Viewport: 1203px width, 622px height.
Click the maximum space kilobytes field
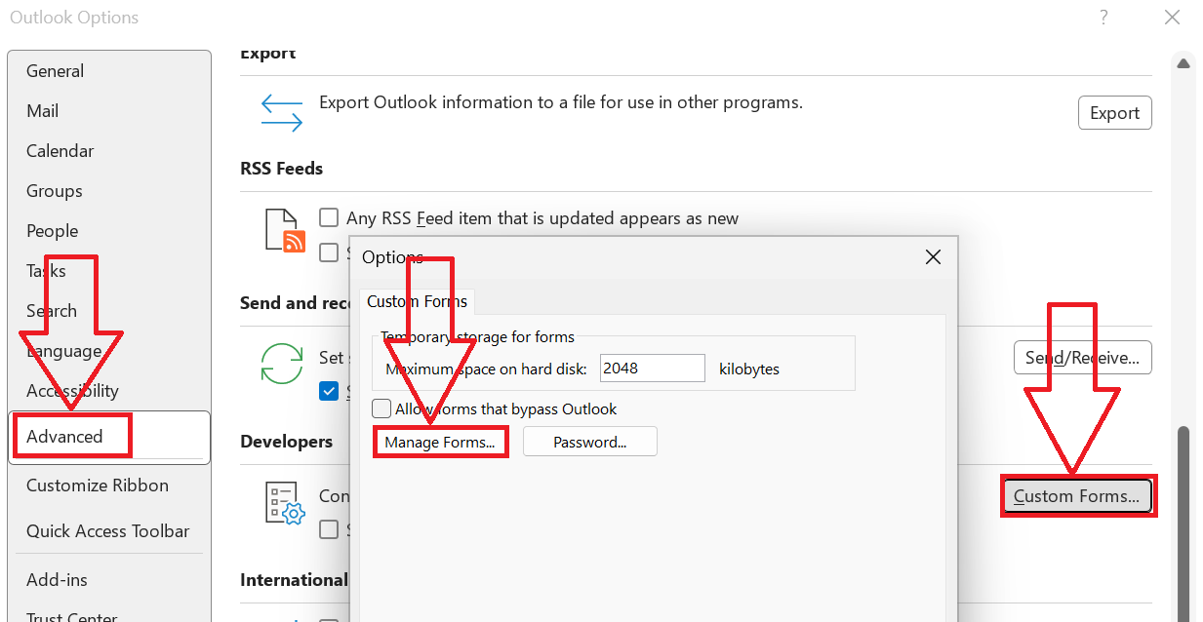(652, 369)
